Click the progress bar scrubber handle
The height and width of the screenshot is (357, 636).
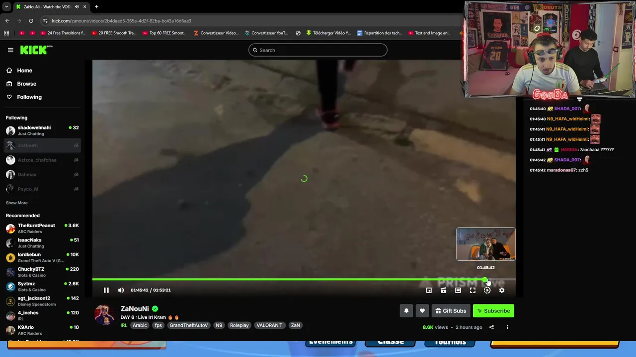(485, 280)
